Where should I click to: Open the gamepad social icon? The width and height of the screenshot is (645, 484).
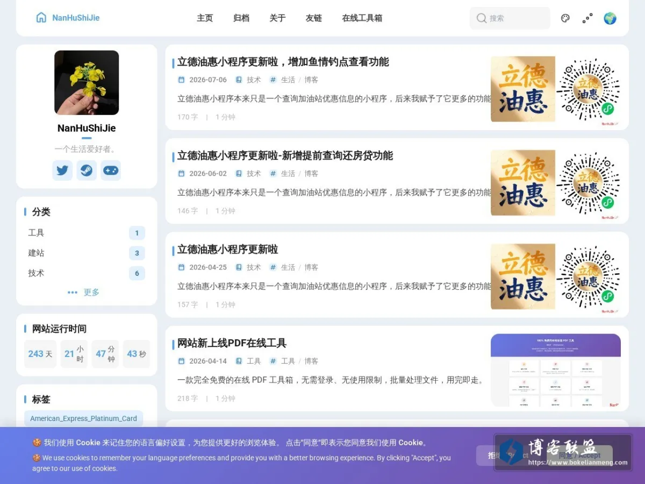(x=111, y=170)
